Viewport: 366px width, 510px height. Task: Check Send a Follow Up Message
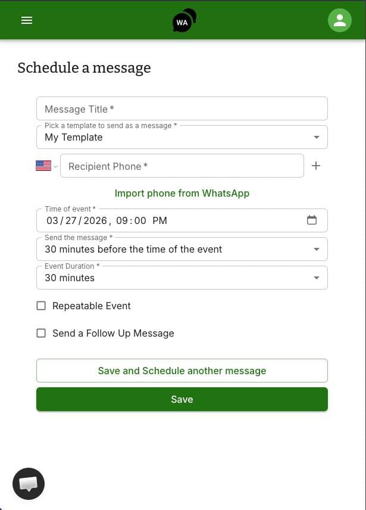[41, 333]
